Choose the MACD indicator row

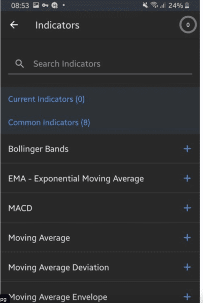pyautogui.click(x=100, y=208)
